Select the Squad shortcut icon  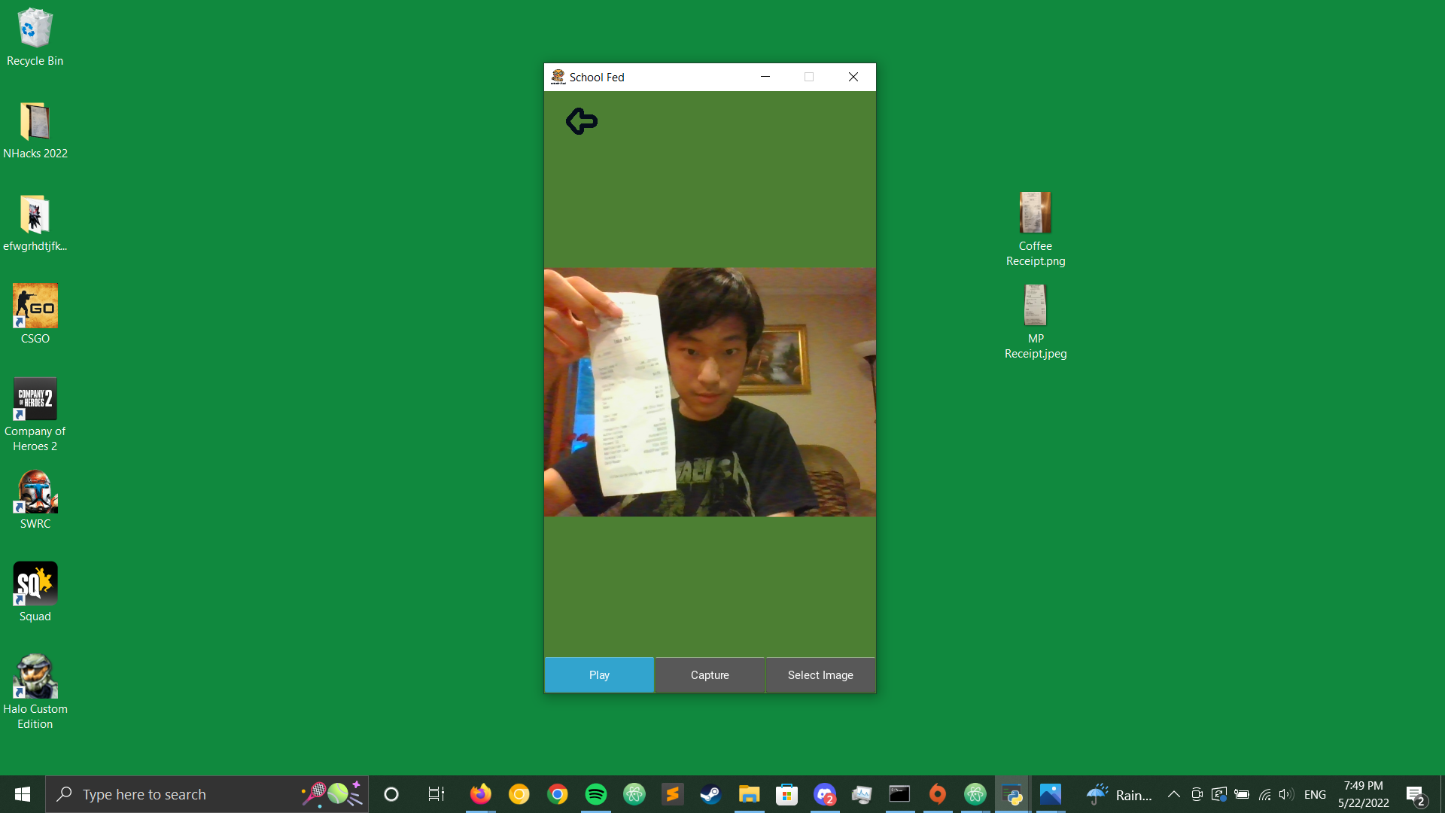point(35,584)
